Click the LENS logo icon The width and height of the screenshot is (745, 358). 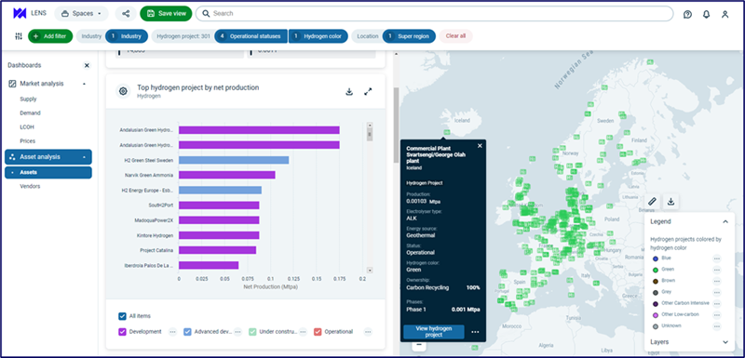(x=20, y=13)
